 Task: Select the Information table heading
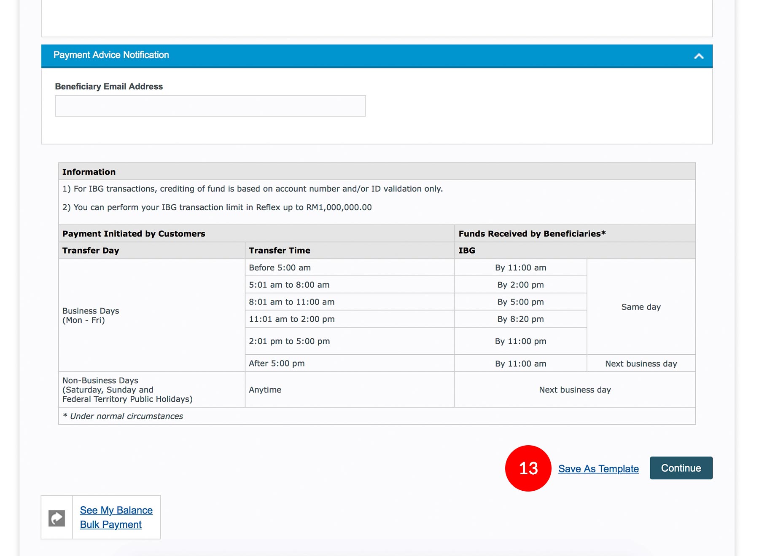[x=89, y=172]
